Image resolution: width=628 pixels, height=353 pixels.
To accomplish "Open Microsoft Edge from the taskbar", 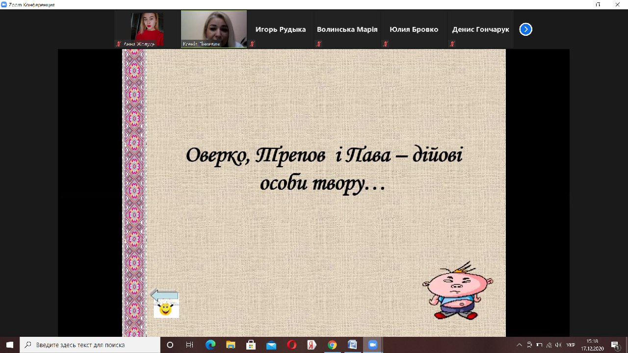I will point(210,345).
